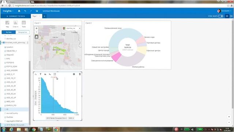Open the Insights dropdown menu

point(8,11)
